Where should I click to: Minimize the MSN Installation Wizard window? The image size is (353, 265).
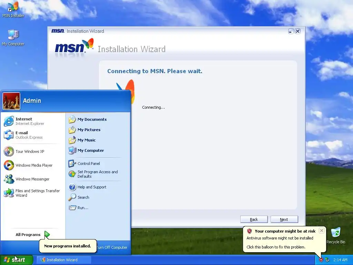click(x=291, y=31)
